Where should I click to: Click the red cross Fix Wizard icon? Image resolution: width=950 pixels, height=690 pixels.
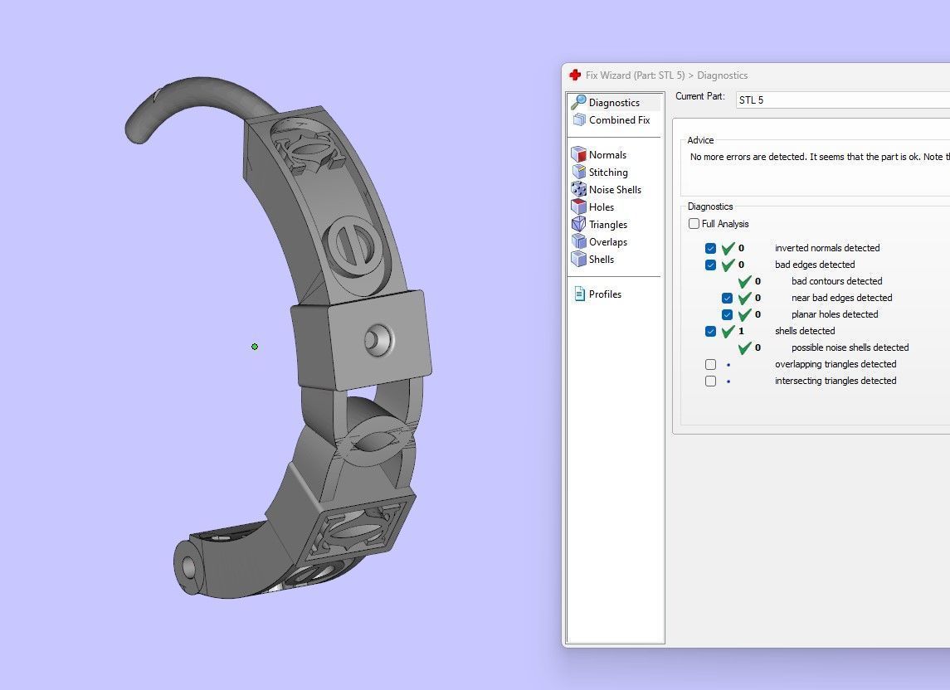[575, 75]
